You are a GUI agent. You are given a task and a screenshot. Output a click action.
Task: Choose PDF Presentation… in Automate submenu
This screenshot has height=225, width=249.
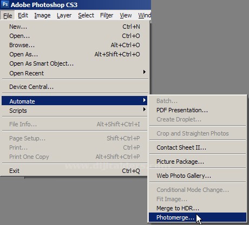click(198, 110)
